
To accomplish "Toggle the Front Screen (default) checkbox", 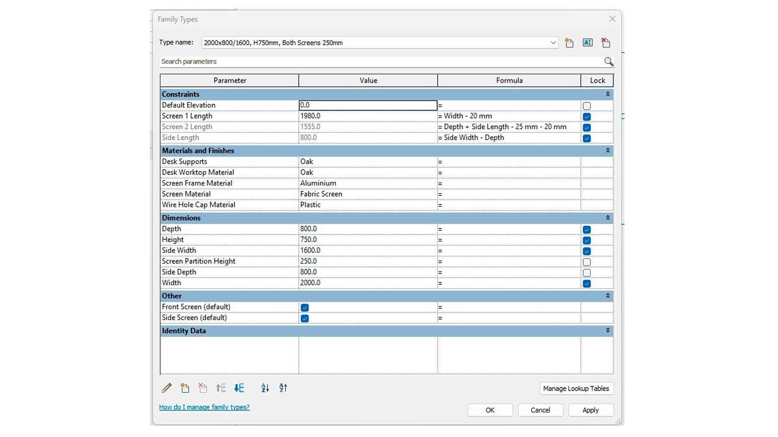I will click(305, 308).
